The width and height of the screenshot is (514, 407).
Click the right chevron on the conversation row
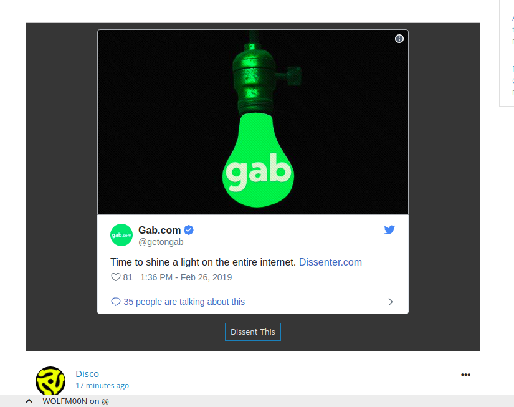point(391,302)
